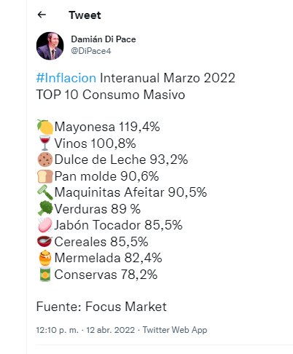Click the canned food emoji beside Conservas
Screen dimensions: 293x354
coord(45,274)
